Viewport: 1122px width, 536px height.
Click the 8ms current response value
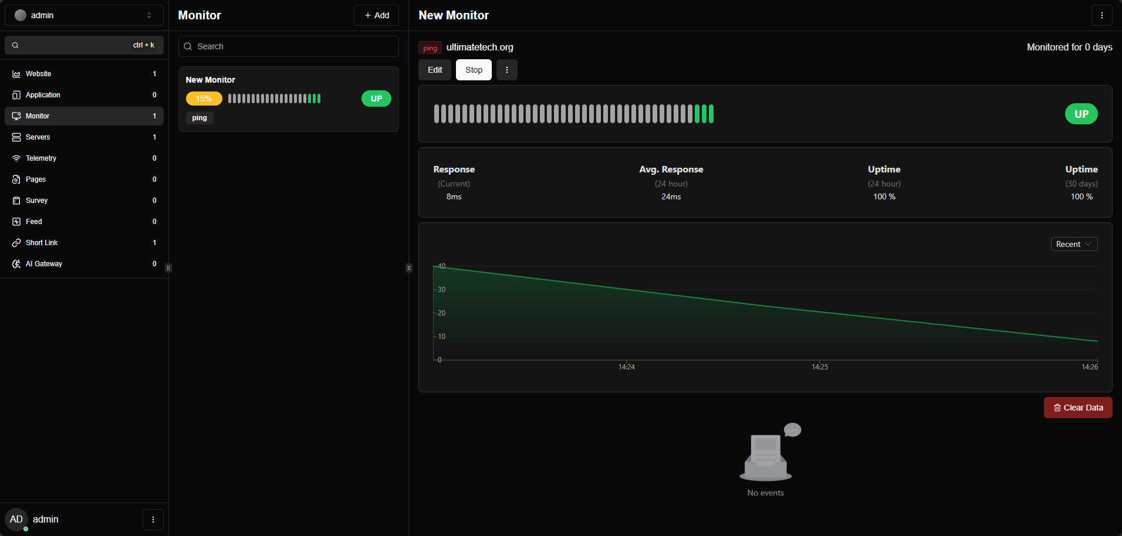point(454,196)
